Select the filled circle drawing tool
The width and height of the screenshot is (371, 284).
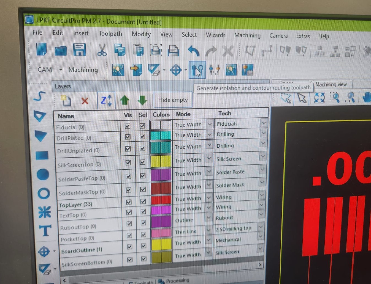tap(43, 175)
